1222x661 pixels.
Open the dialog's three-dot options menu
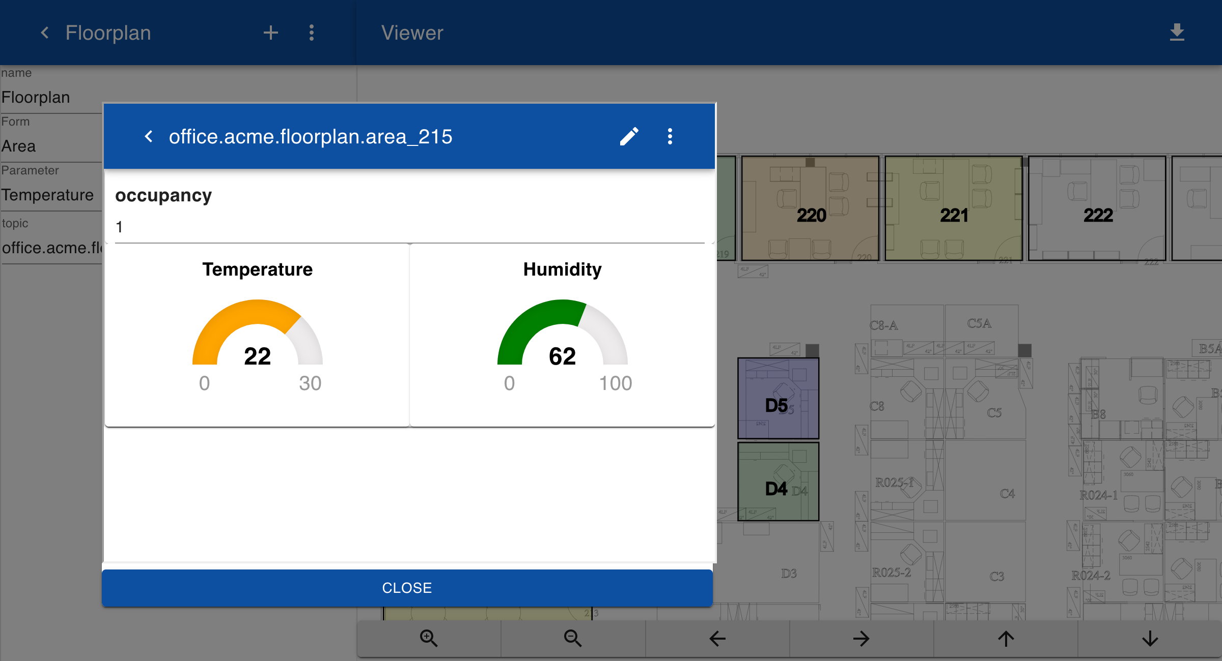point(670,136)
